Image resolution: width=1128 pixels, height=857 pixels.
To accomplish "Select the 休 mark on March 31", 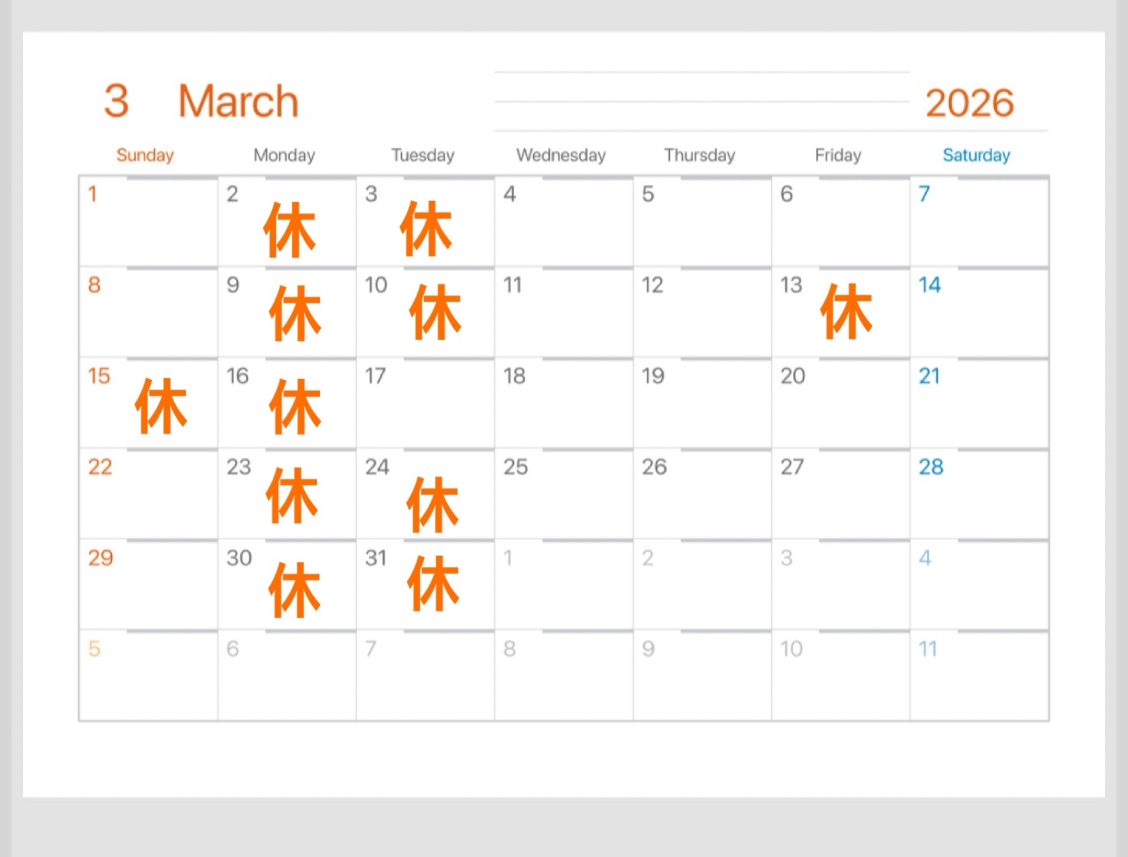I will [x=433, y=583].
